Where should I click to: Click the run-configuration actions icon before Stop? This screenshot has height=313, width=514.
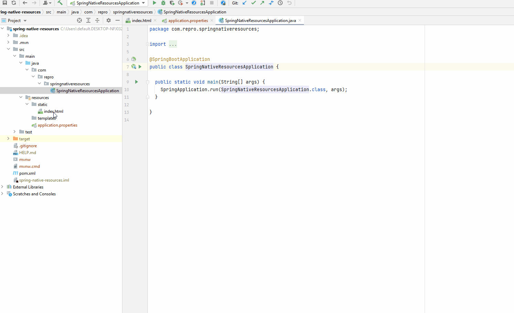point(203,3)
